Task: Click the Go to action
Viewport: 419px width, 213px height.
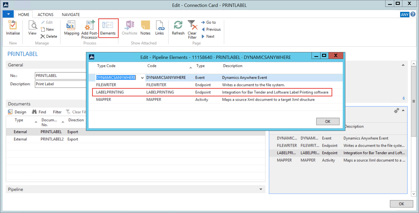Action: point(208,22)
